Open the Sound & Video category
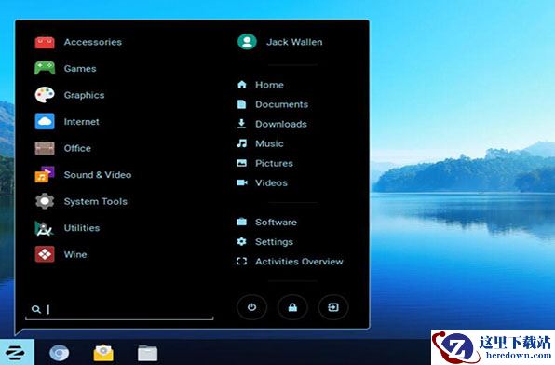This screenshot has width=555, height=365. (x=83, y=174)
